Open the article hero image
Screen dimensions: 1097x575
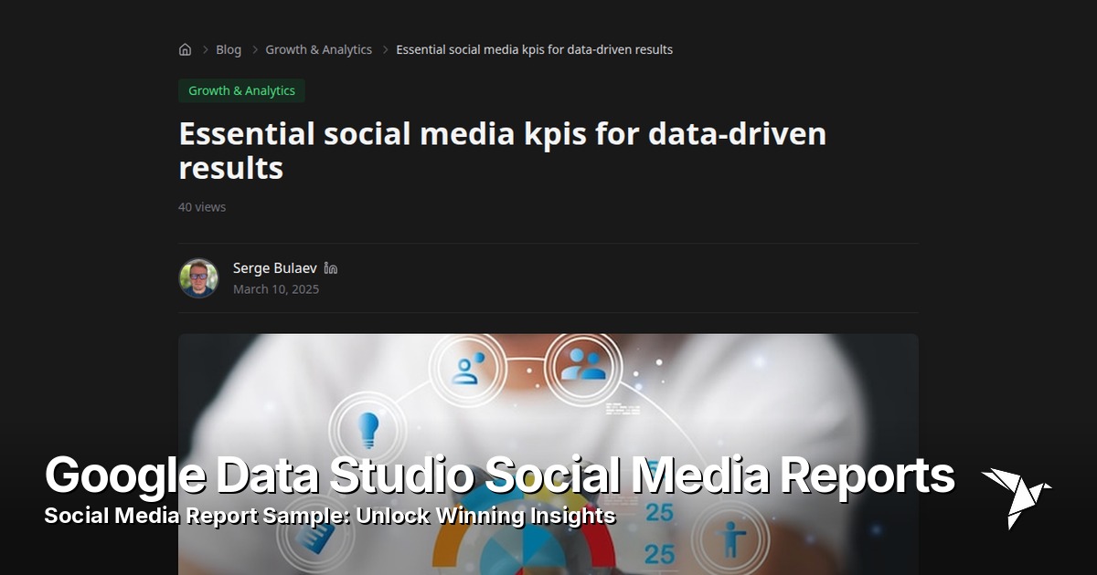548,454
